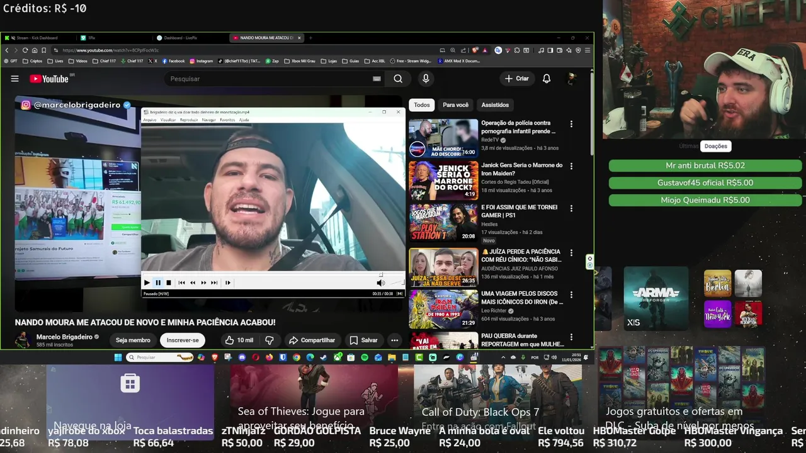Open the Lojas bookmarks folder
The width and height of the screenshot is (806, 453).
(329, 61)
